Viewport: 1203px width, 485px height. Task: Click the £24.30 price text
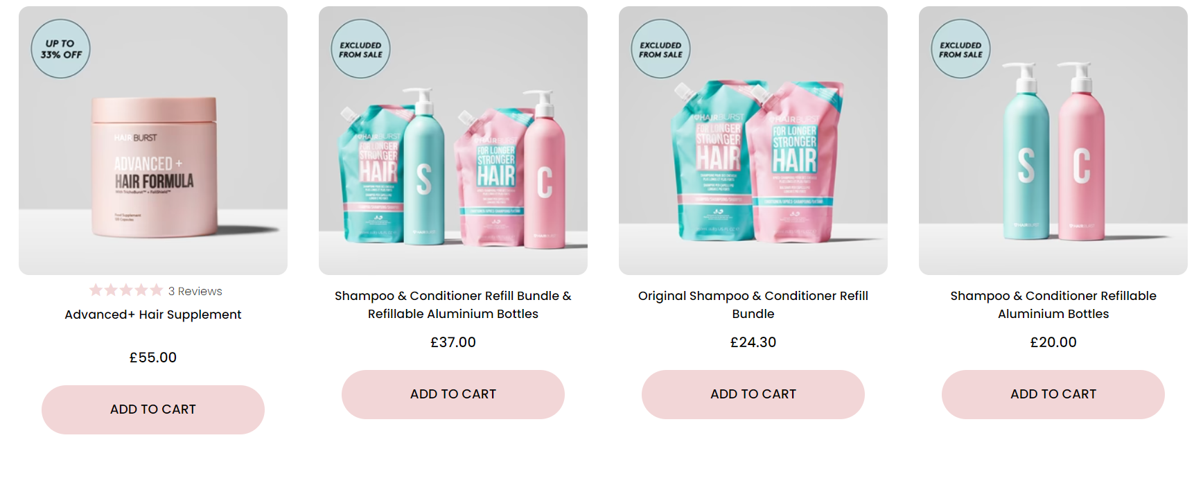(x=753, y=342)
